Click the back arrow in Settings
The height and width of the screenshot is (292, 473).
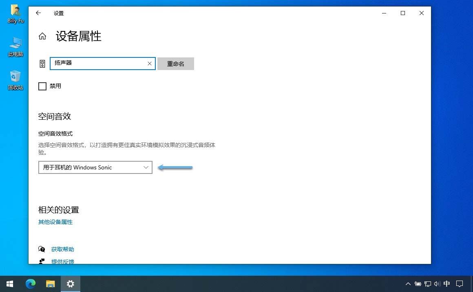pos(38,13)
